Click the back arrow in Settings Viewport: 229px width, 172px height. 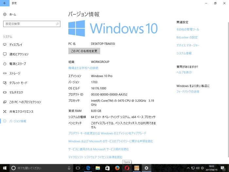coord(4,3)
